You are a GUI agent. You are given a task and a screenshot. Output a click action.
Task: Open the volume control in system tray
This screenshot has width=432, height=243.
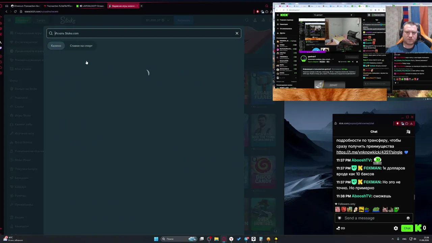(x=415, y=239)
